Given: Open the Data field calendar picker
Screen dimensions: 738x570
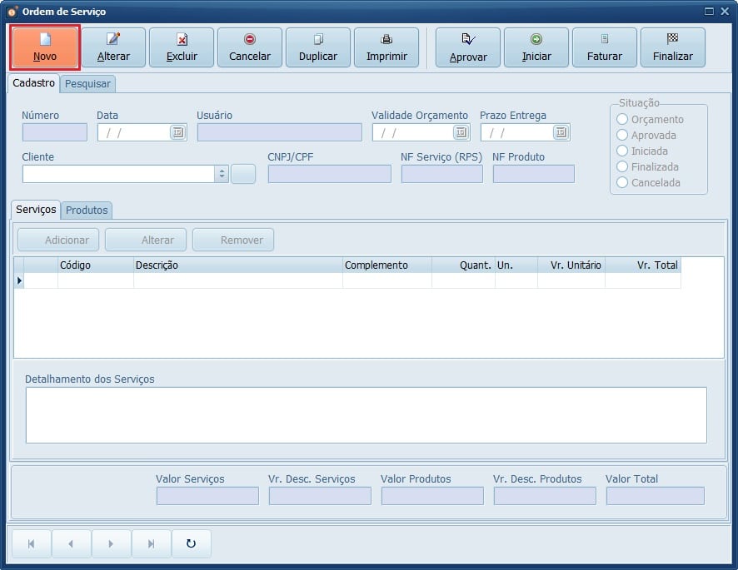Looking at the screenshot, I should [x=177, y=132].
